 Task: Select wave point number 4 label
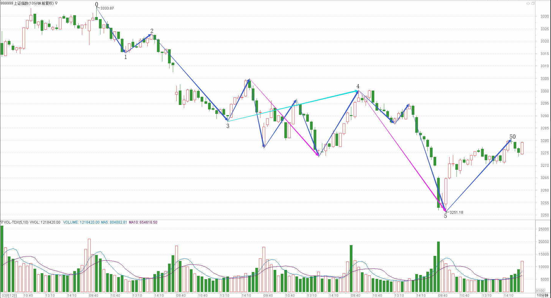click(358, 86)
